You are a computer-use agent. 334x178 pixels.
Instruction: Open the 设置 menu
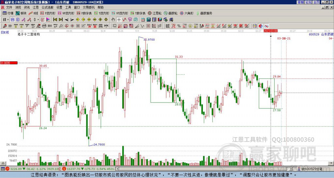pyautogui.click(x=59, y=7)
